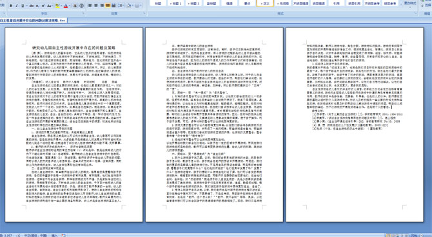Screen dimensions: 432x237
Task: Click the enclosed character icon
Action: (82, 6)
